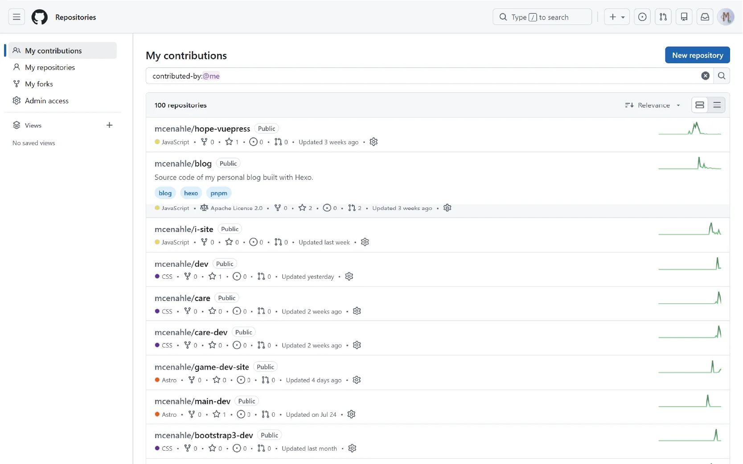Open the user avatar menu
This screenshot has width=743, height=464.
pyautogui.click(x=726, y=17)
